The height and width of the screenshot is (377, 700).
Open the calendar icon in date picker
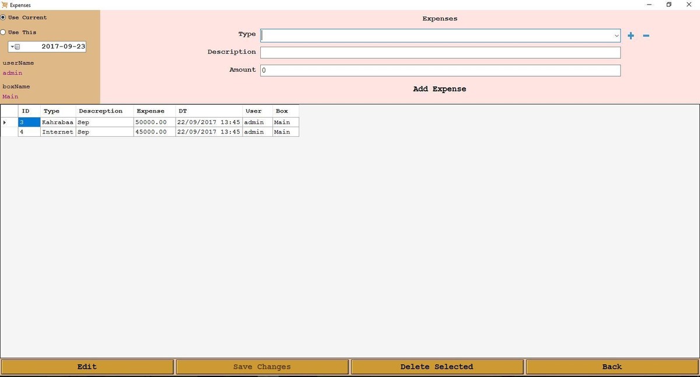(17, 47)
